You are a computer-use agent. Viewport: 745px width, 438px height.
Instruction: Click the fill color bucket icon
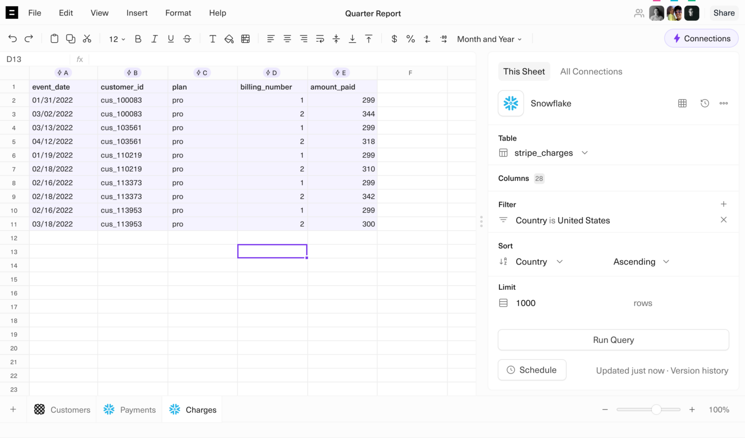pos(229,39)
